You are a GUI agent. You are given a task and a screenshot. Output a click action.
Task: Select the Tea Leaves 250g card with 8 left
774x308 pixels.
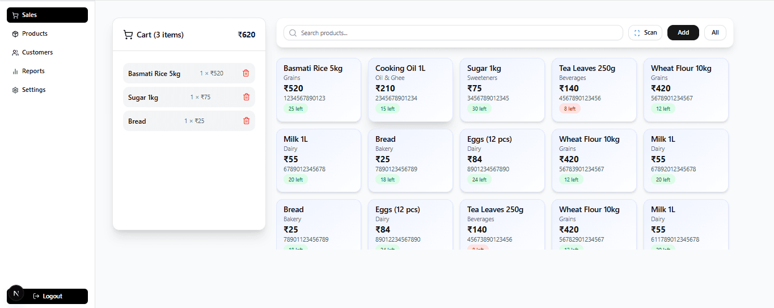tap(594, 90)
